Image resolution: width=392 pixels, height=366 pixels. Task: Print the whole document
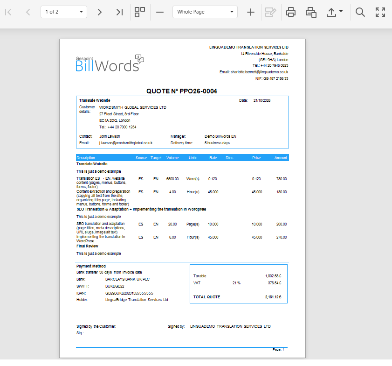pos(291,12)
